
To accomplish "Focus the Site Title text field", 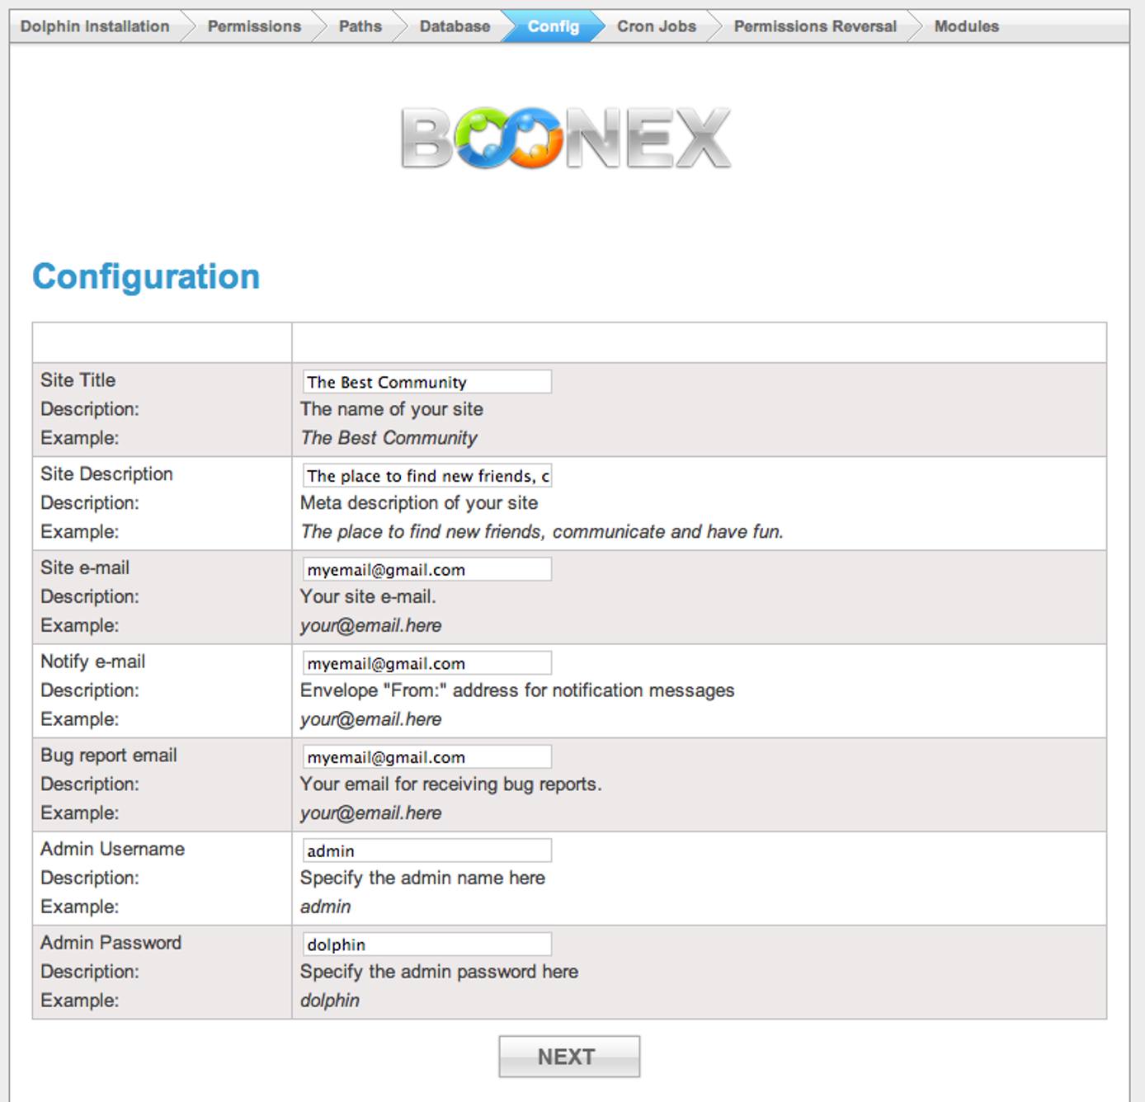I will (426, 382).
